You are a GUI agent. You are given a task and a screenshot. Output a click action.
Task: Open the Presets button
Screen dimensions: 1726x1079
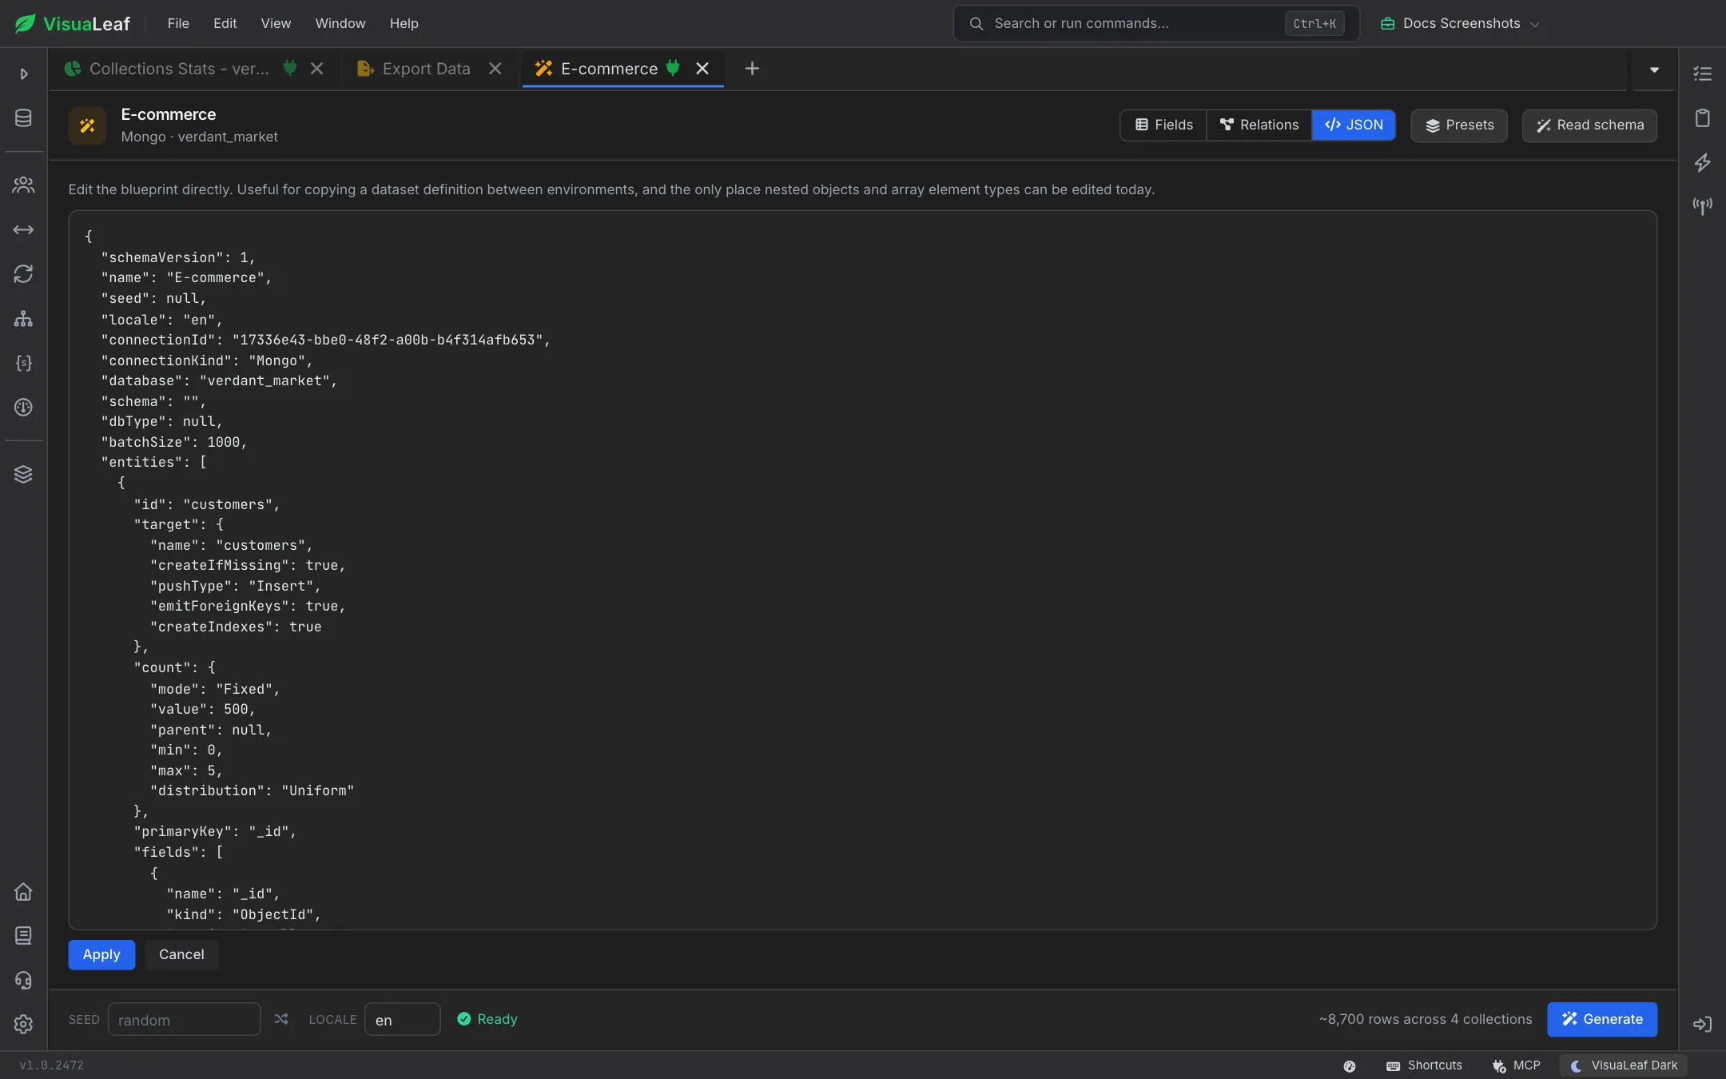coord(1459,125)
